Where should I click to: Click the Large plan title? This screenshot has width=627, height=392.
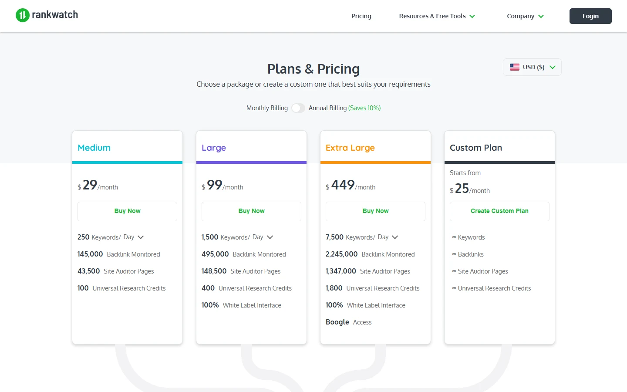click(x=214, y=148)
